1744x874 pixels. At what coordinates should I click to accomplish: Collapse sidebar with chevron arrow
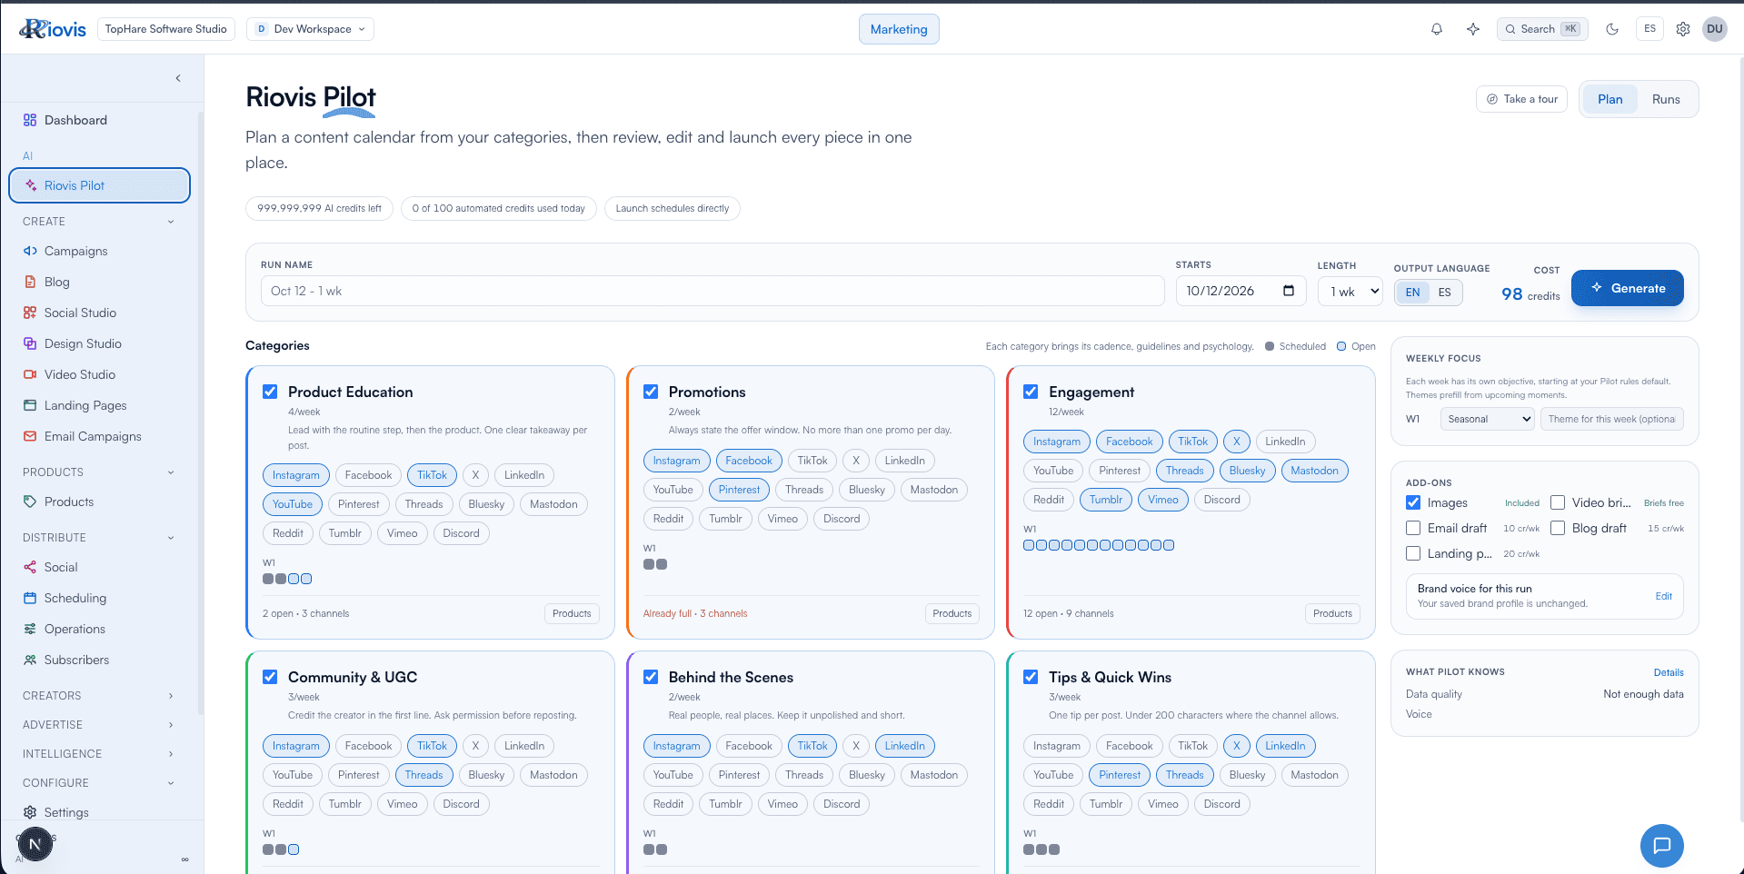[178, 78]
